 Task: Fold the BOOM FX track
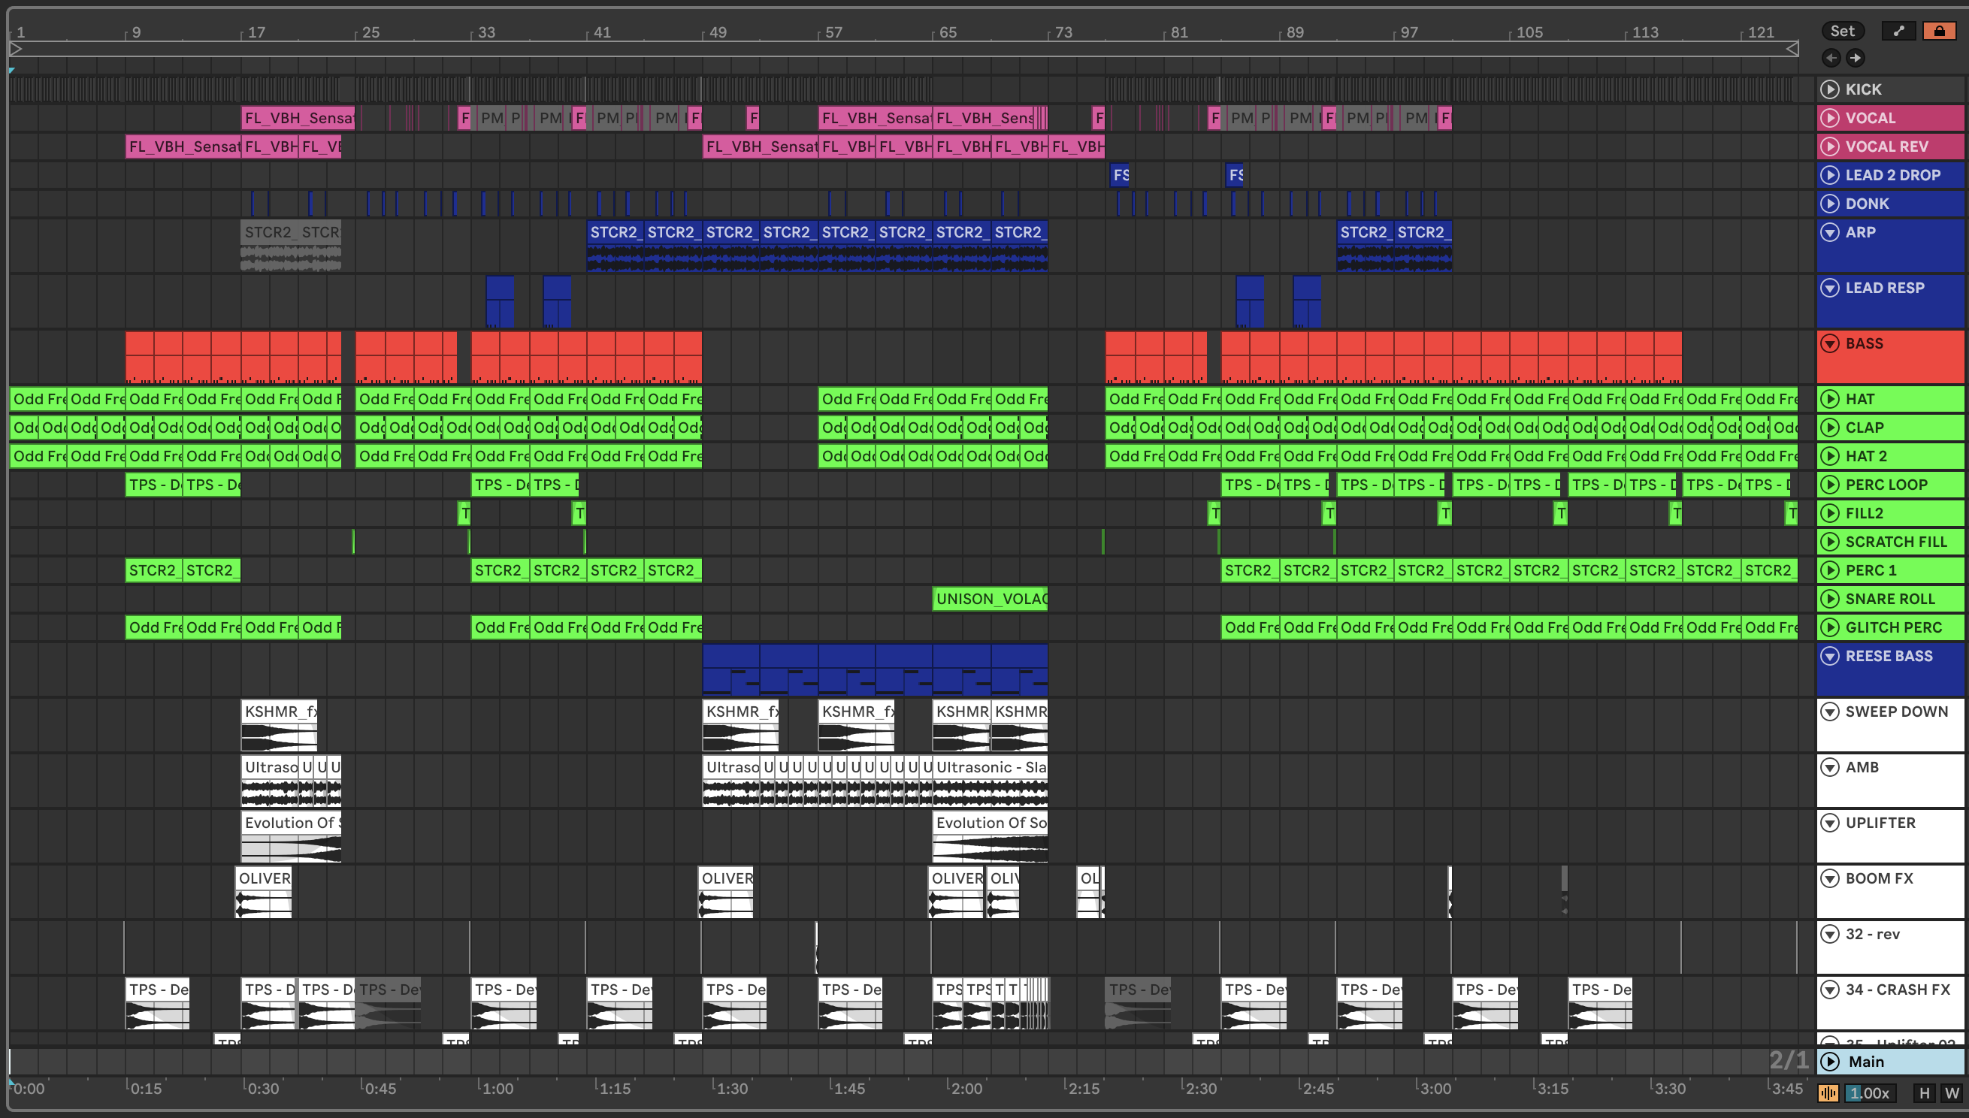pos(1830,878)
